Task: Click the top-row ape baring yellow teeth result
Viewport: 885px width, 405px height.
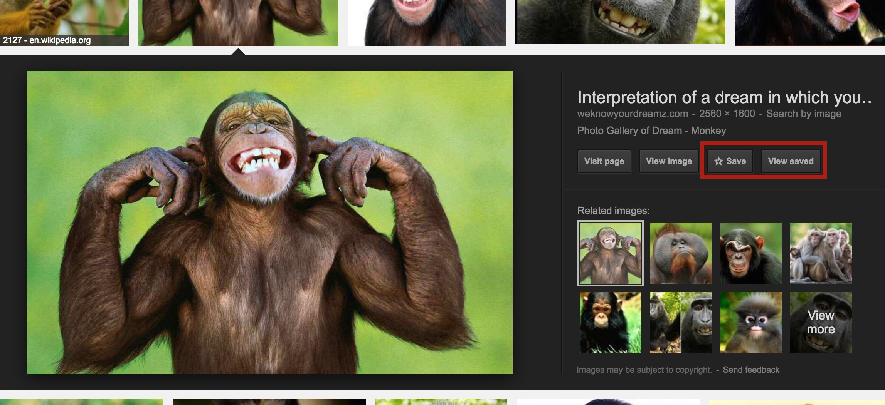Action: coord(620,22)
